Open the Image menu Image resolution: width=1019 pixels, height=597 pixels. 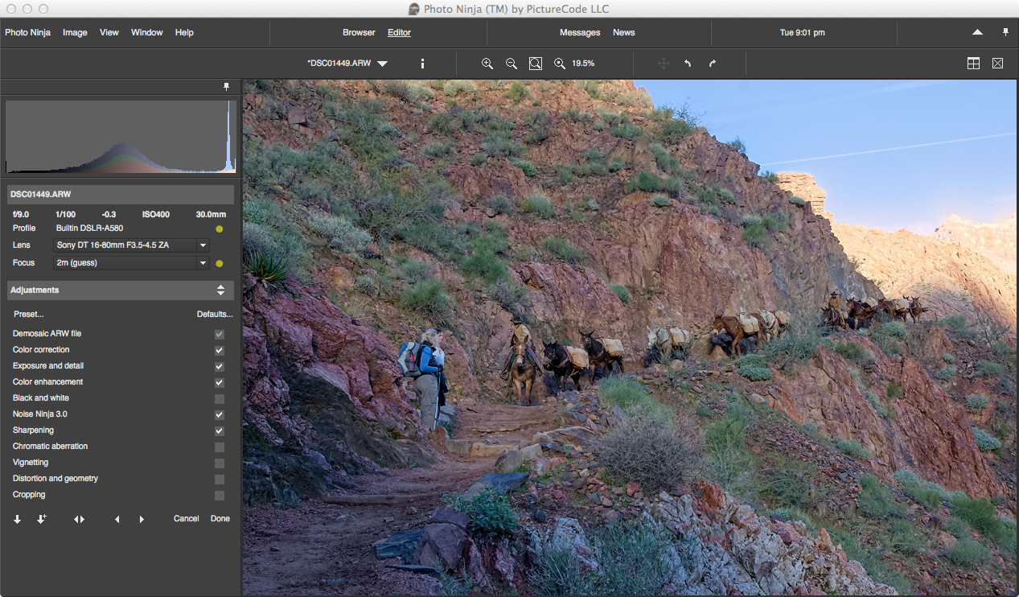click(x=75, y=33)
